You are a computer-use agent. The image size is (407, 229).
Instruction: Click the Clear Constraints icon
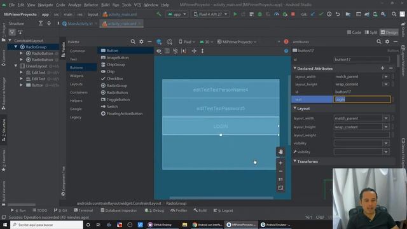click(176, 51)
